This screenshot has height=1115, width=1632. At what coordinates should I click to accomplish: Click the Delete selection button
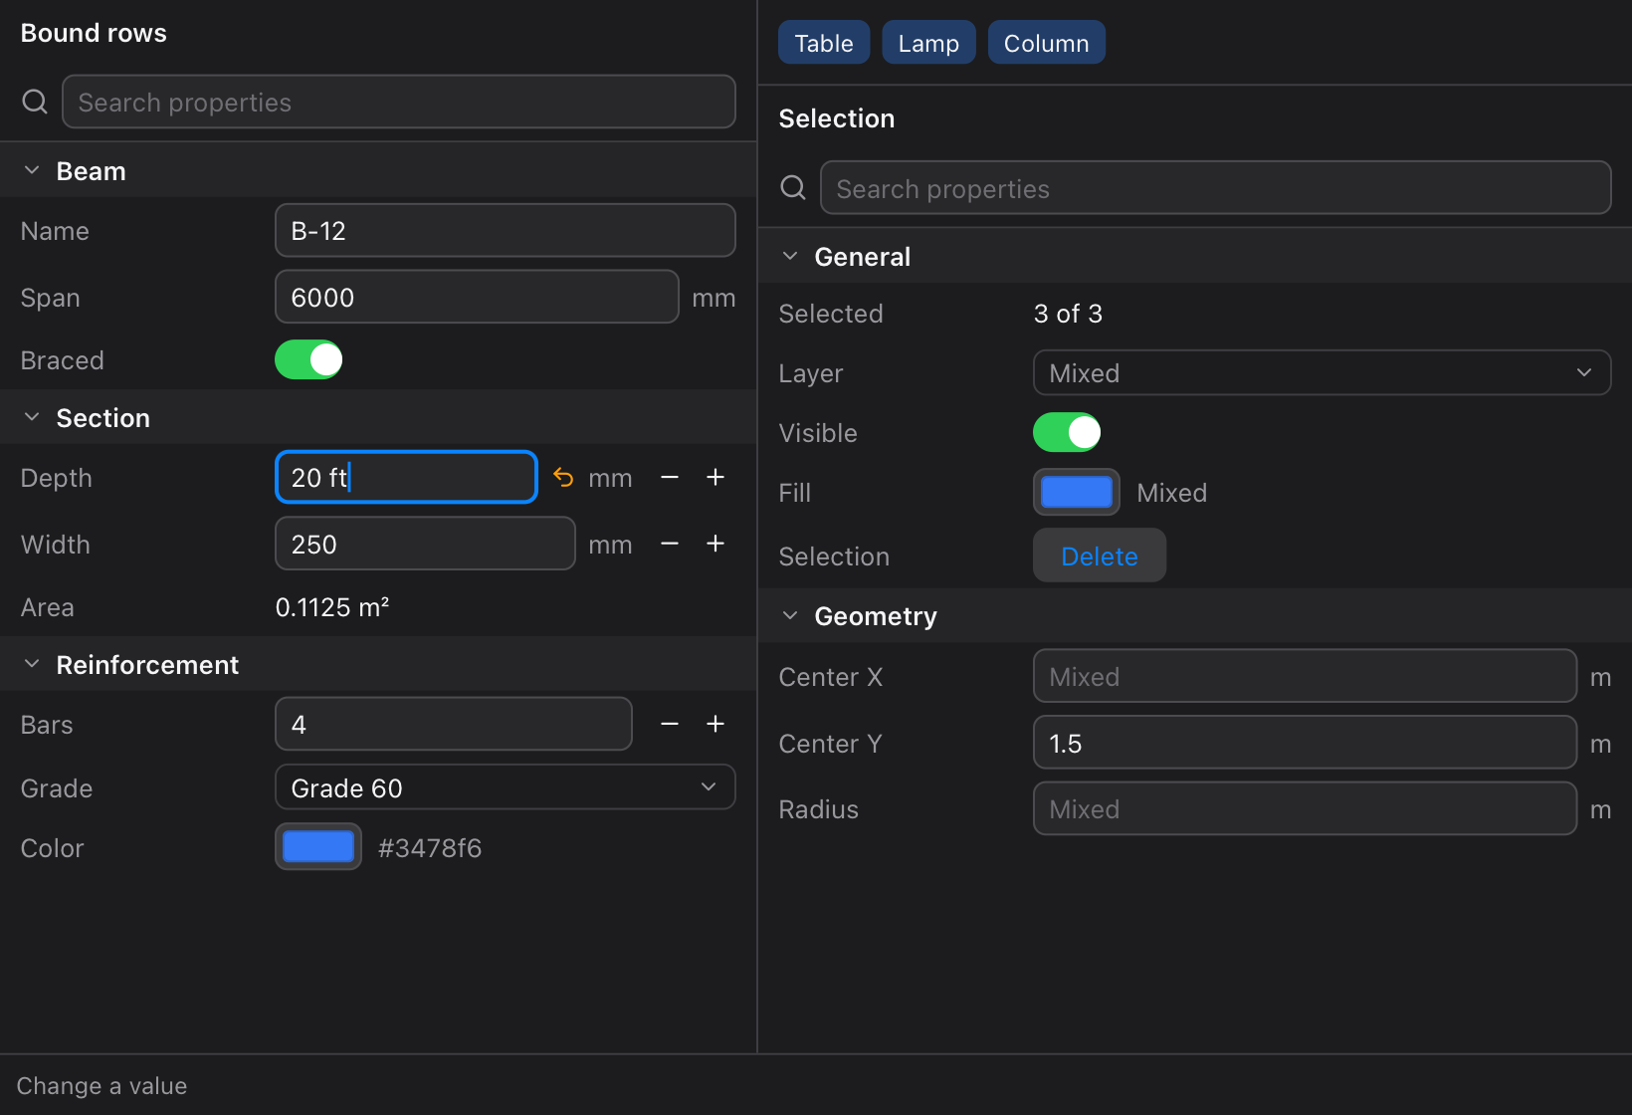(1100, 556)
